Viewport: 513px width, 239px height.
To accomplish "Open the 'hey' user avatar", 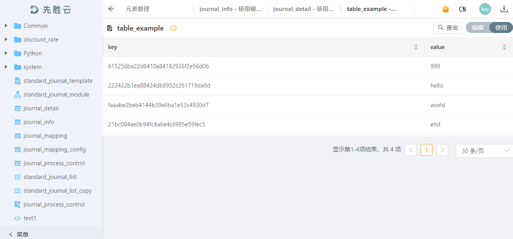I will pos(485,9).
